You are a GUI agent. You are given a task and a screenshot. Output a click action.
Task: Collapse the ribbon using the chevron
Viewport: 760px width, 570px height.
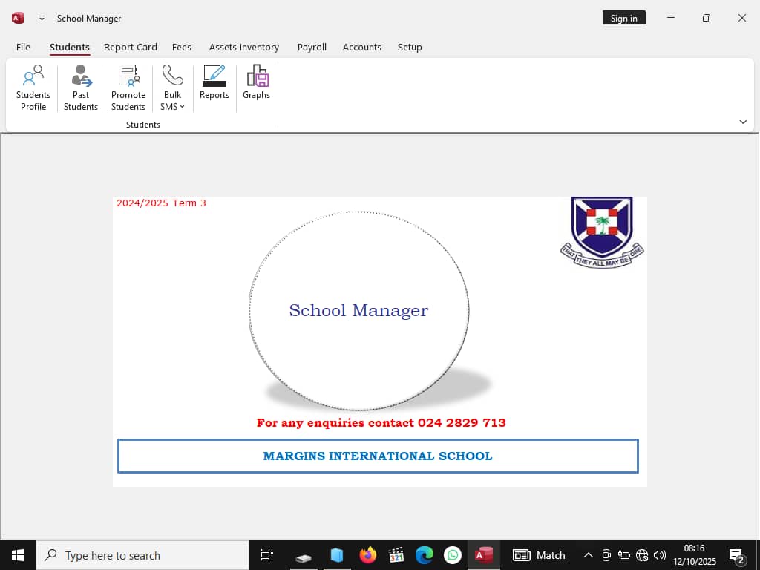point(743,122)
